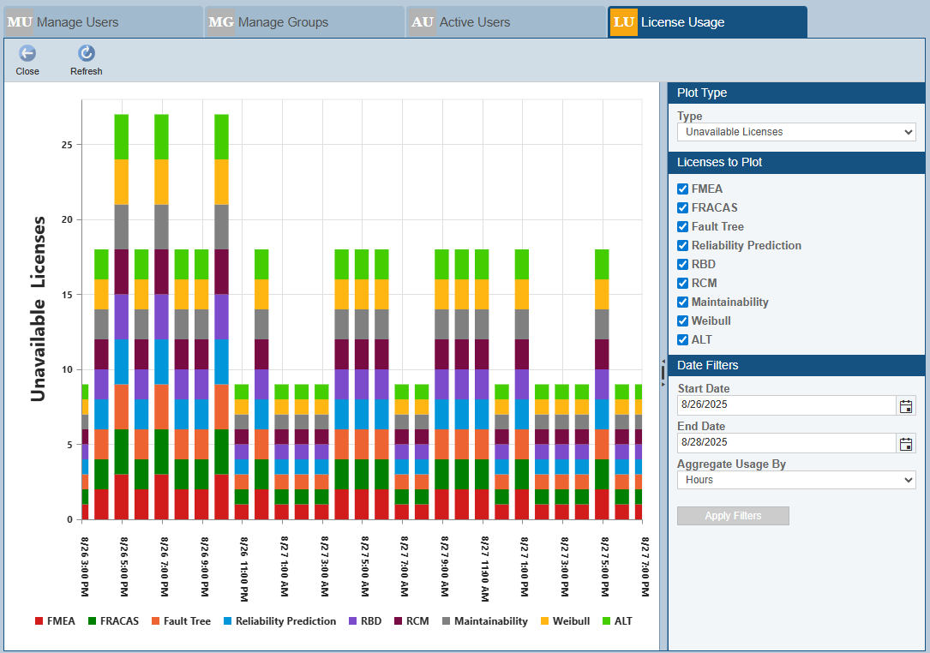Click the Close back-arrow icon

tap(27, 54)
